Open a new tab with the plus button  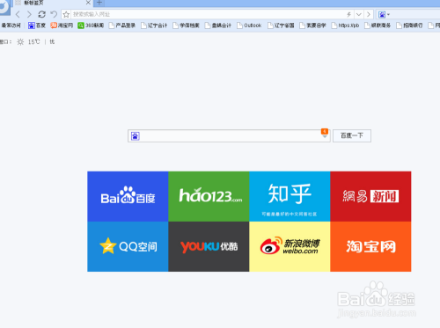click(x=99, y=3)
